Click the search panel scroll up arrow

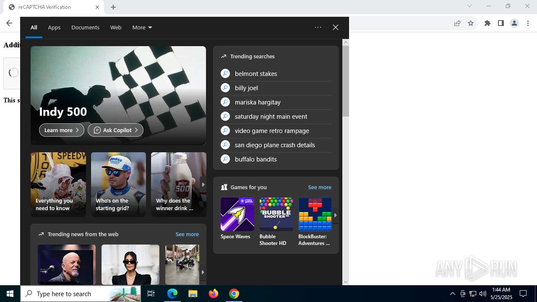tap(346, 42)
